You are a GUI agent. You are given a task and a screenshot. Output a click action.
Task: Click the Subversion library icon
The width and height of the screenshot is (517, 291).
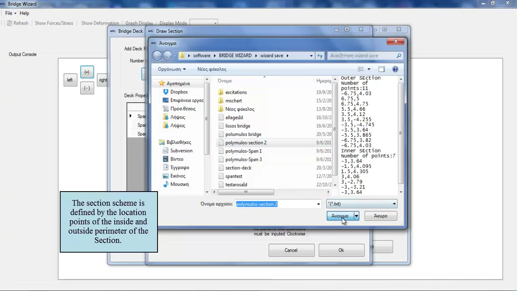click(x=166, y=151)
